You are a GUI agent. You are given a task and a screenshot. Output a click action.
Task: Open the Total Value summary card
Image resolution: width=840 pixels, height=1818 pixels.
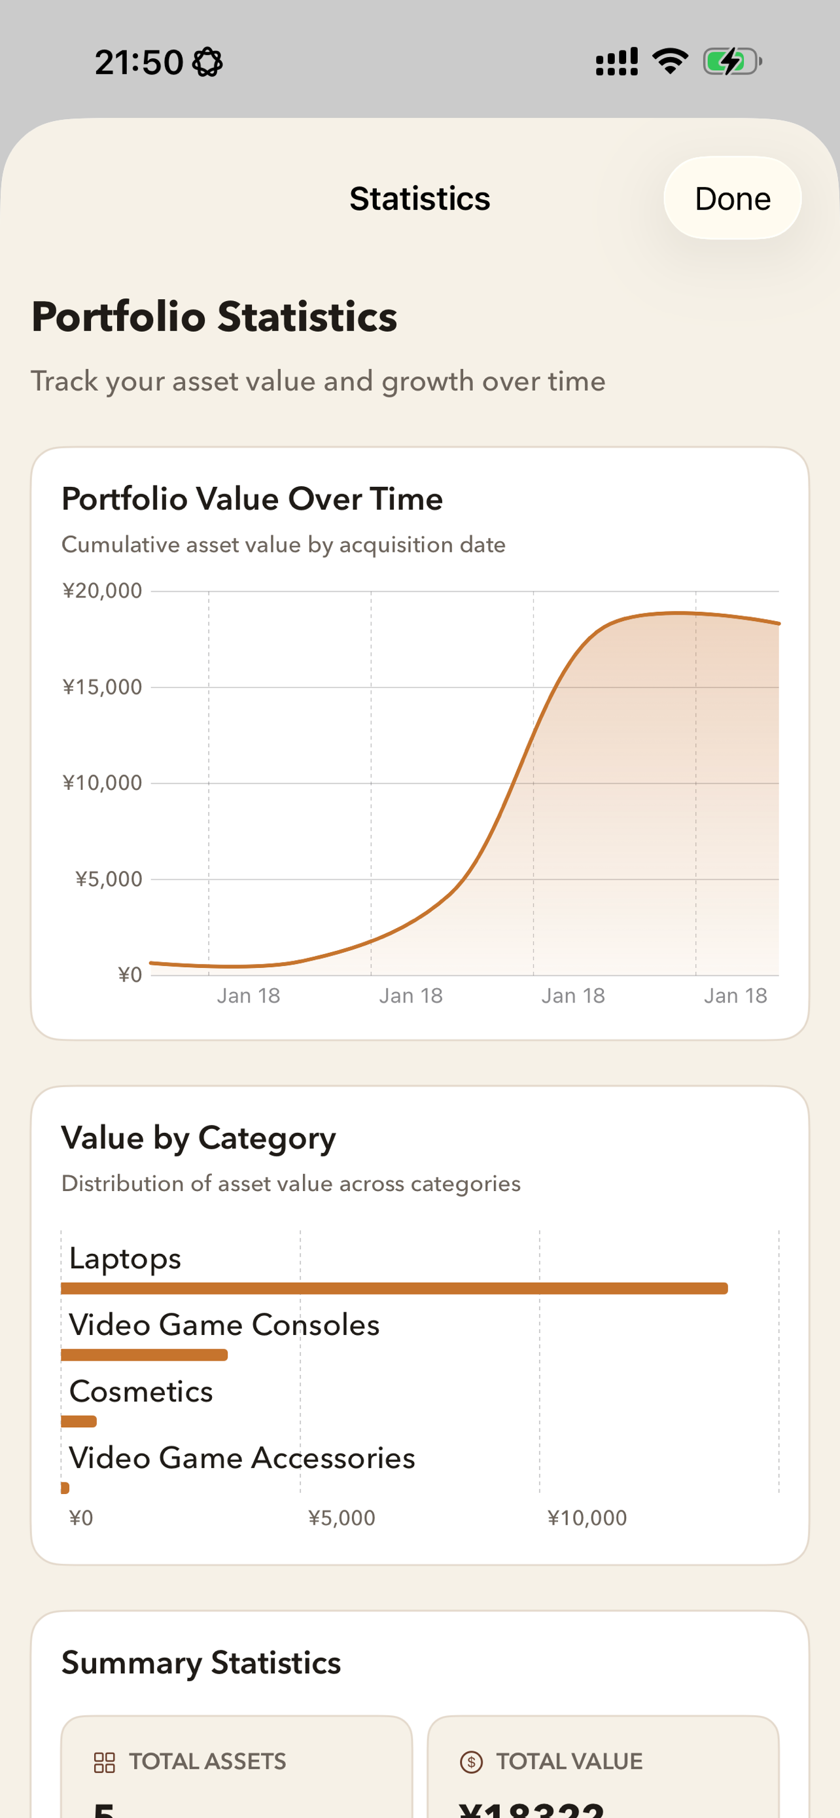[x=603, y=1766]
